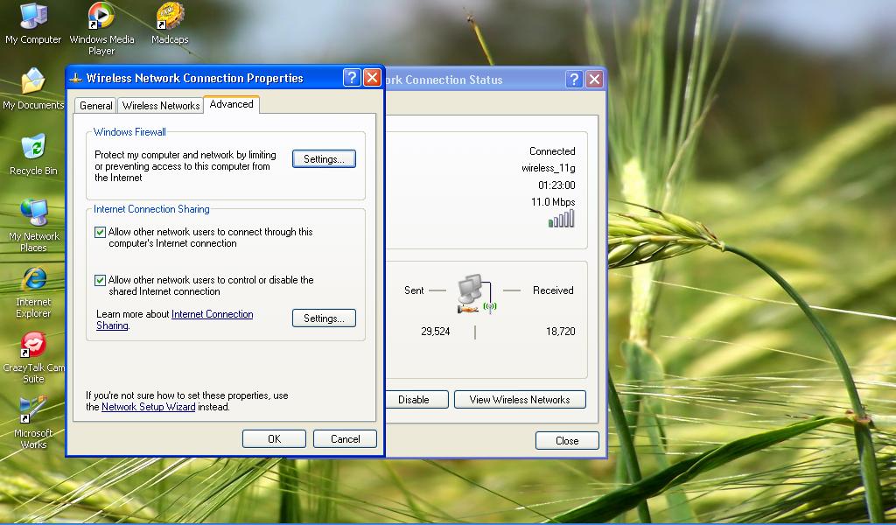Switch to the General tab
Image resolution: width=896 pixels, height=525 pixels.
pyautogui.click(x=96, y=106)
